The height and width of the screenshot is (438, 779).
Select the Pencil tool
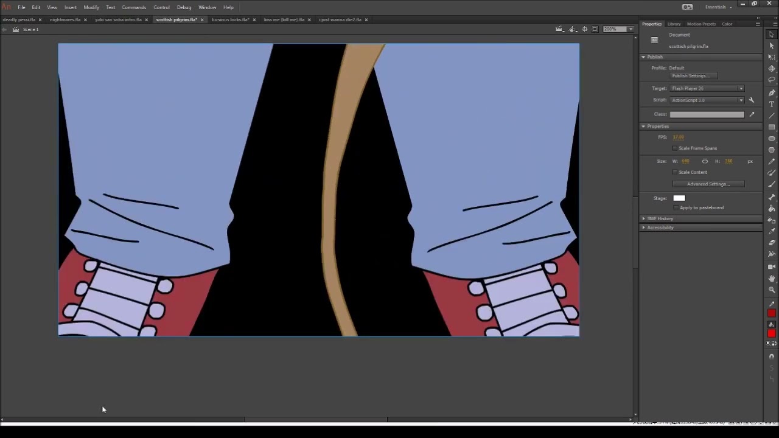772,162
